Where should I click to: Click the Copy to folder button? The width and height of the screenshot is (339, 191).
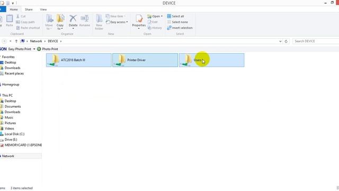[x=60, y=22]
